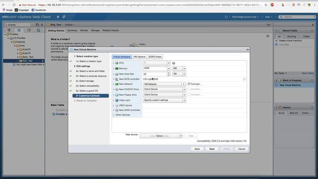Open Floppy drive Client Device dropdown
This screenshot has height=179, width=318.
[x=164, y=95]
